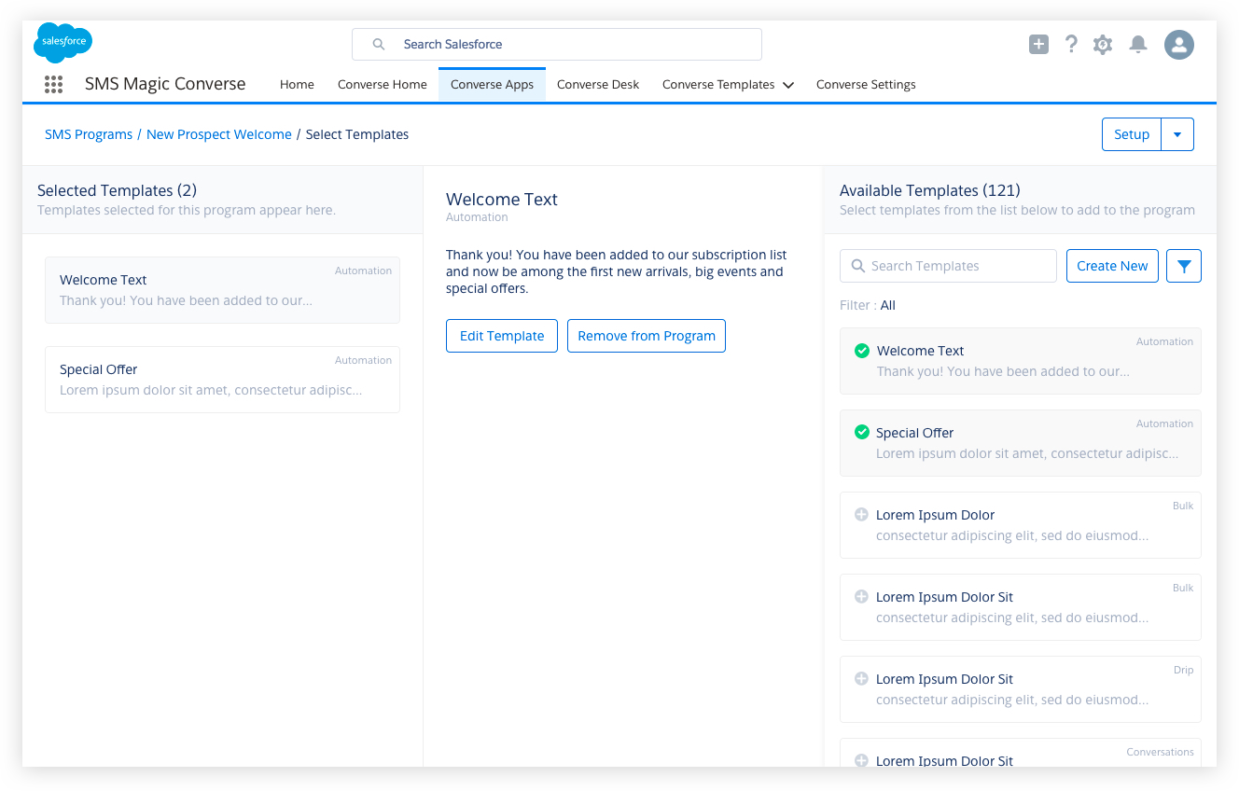
Task: Add Lorem Ipsum Dolor Bulk template plus
Action: point(862,515)
